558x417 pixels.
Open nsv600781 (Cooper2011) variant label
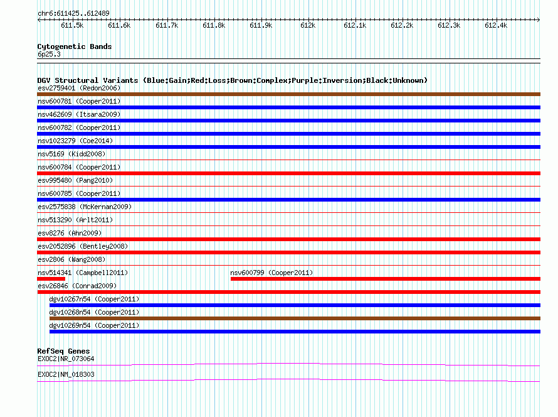tap(79, 101)
